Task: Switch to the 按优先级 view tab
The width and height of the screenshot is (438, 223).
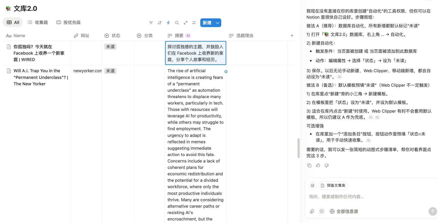Action: (x=68, y=22)
